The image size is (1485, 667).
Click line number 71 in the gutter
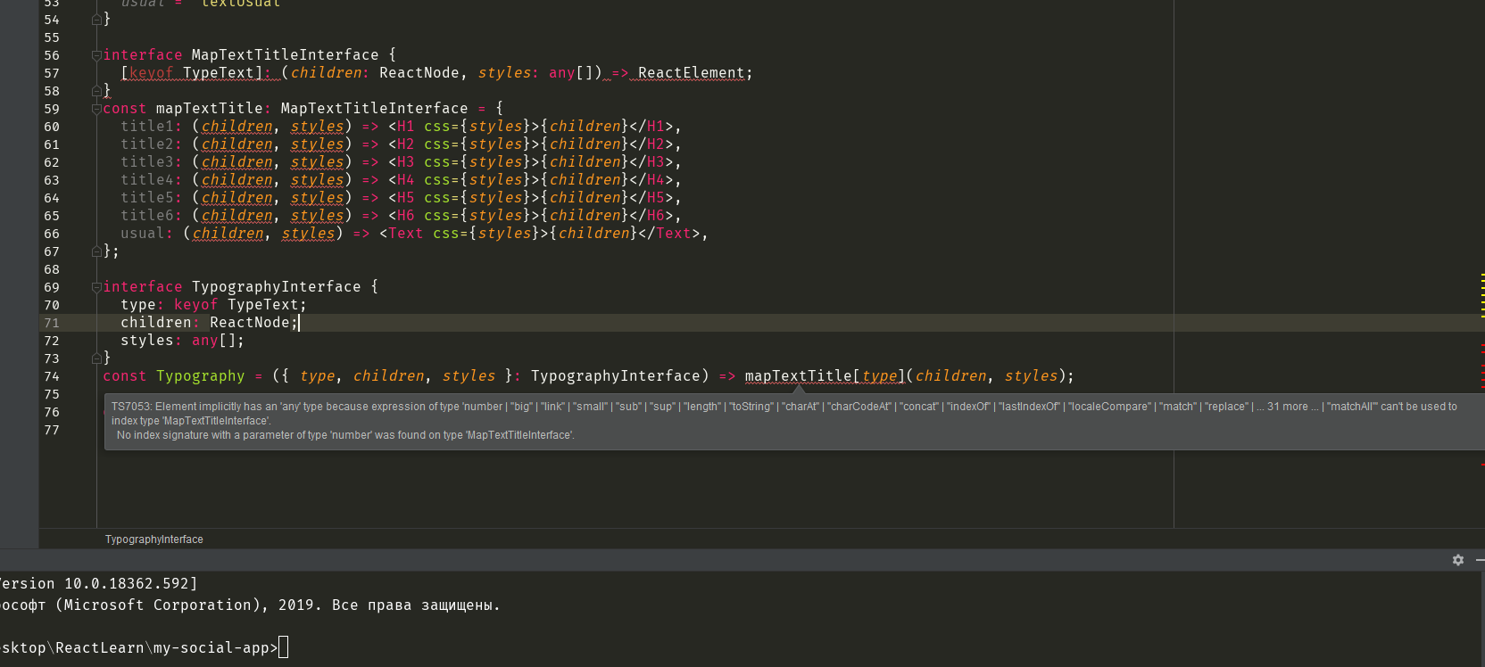coord(52,323)
